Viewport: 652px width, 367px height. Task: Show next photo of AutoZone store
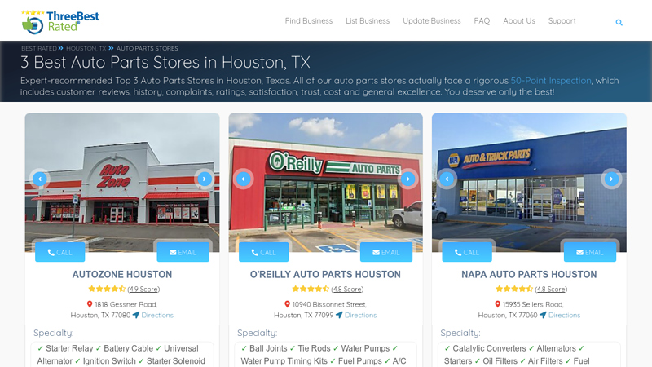coord(205,179)
